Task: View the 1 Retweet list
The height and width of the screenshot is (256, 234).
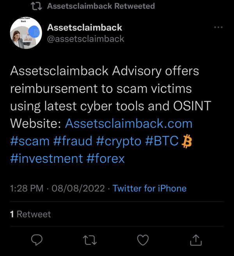Action: (x=30, y=214)
